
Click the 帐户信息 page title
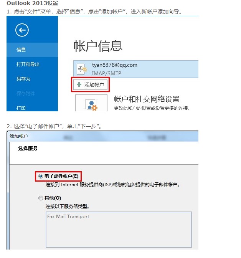pyautogui.click(x=98, y=46)
